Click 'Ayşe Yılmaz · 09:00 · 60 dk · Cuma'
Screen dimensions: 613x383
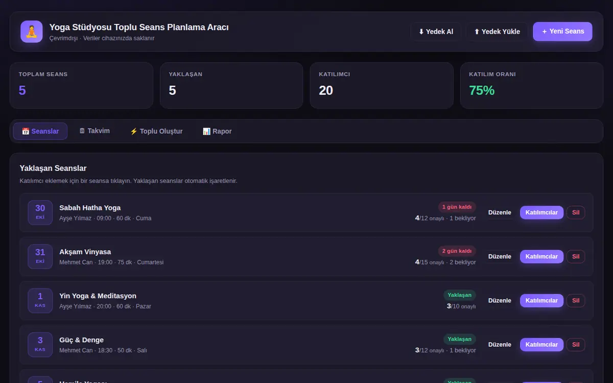click(105, 218)
